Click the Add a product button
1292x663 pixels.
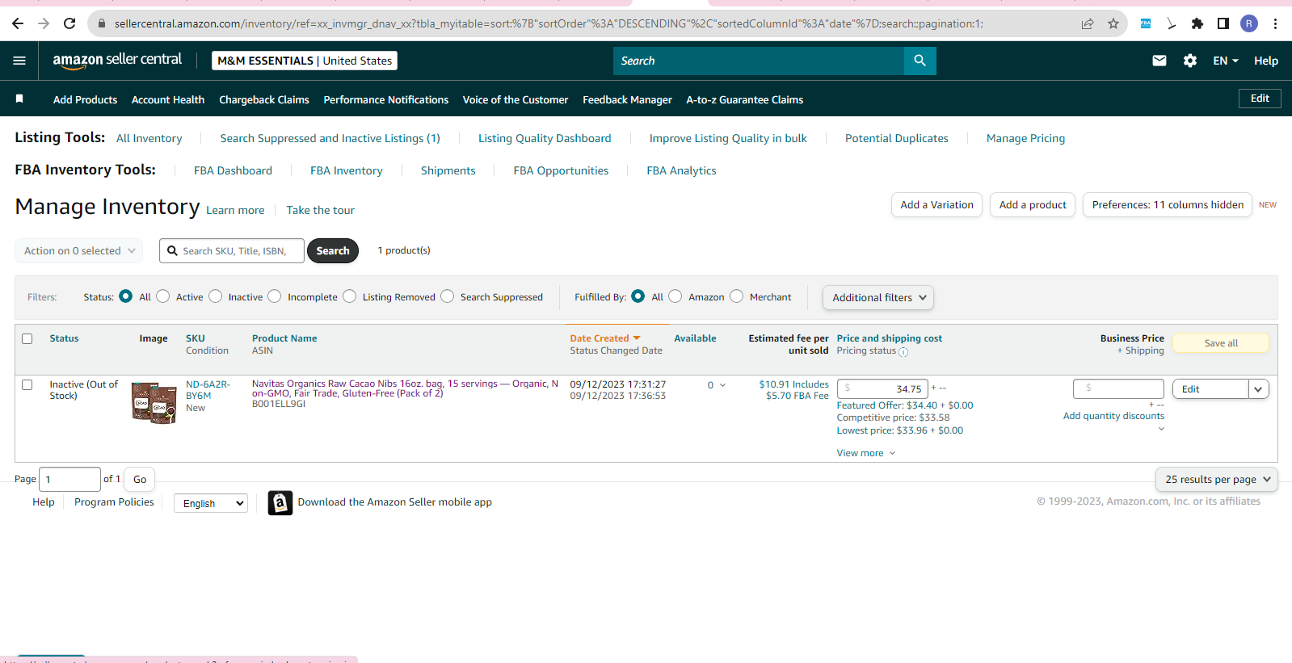(1033, 205)
